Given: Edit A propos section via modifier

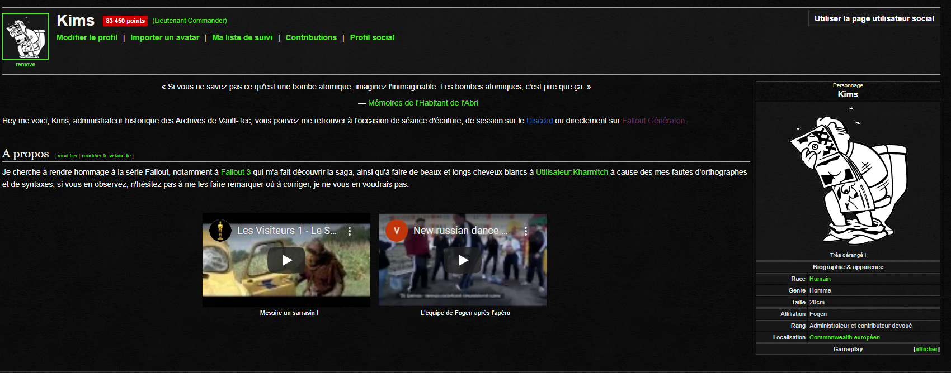Looking at the screenshot, I should [x=67, y=156].
